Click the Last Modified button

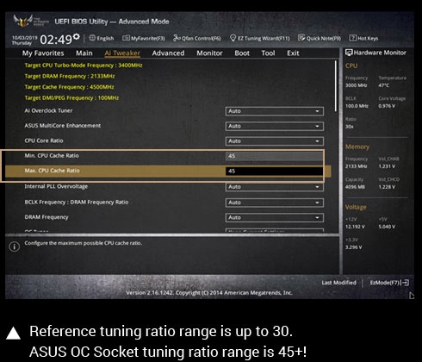click(x=338, y=283)
